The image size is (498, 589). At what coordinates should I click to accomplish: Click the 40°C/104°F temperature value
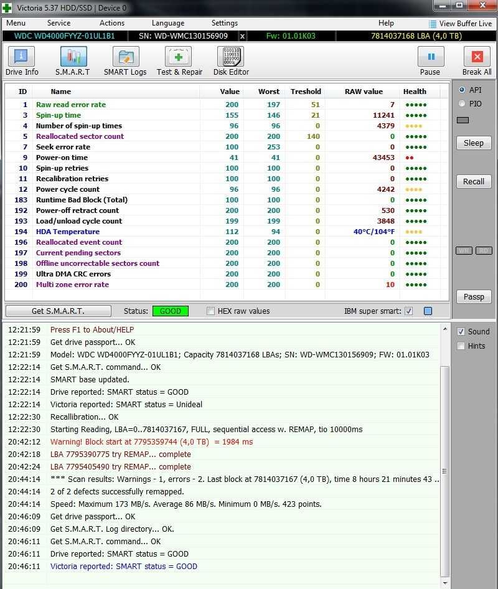[x=374, y=232]
